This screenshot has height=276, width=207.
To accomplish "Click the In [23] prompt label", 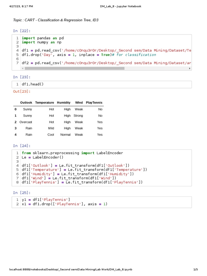I will coord(22,77).
